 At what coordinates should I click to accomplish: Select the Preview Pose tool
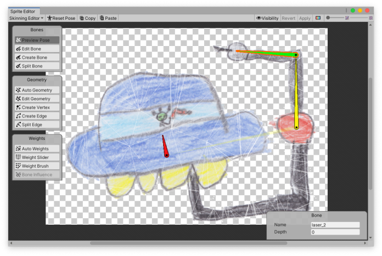coord(36,40)
